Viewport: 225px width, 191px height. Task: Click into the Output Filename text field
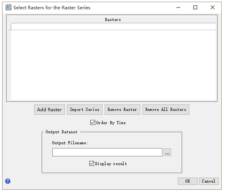coord(107,152)
